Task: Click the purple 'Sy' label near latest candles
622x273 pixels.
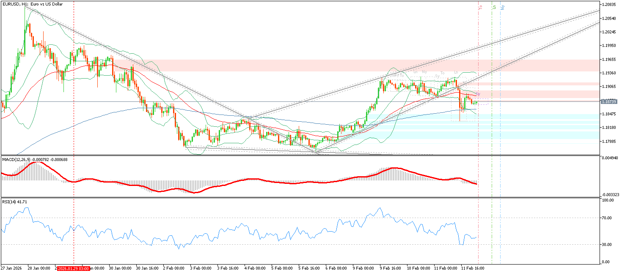Action: [478, 93]
